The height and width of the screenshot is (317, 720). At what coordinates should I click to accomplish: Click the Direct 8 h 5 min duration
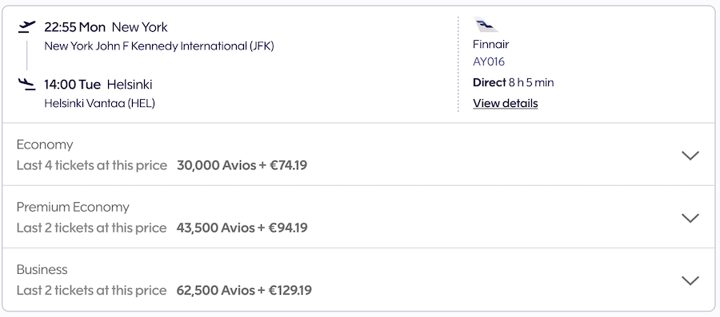[514, 83]
